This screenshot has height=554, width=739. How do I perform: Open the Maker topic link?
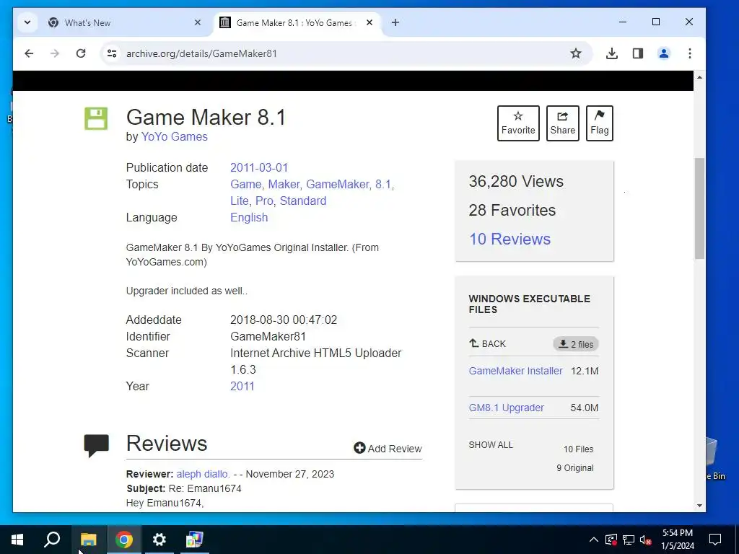(x=284, y=184)
